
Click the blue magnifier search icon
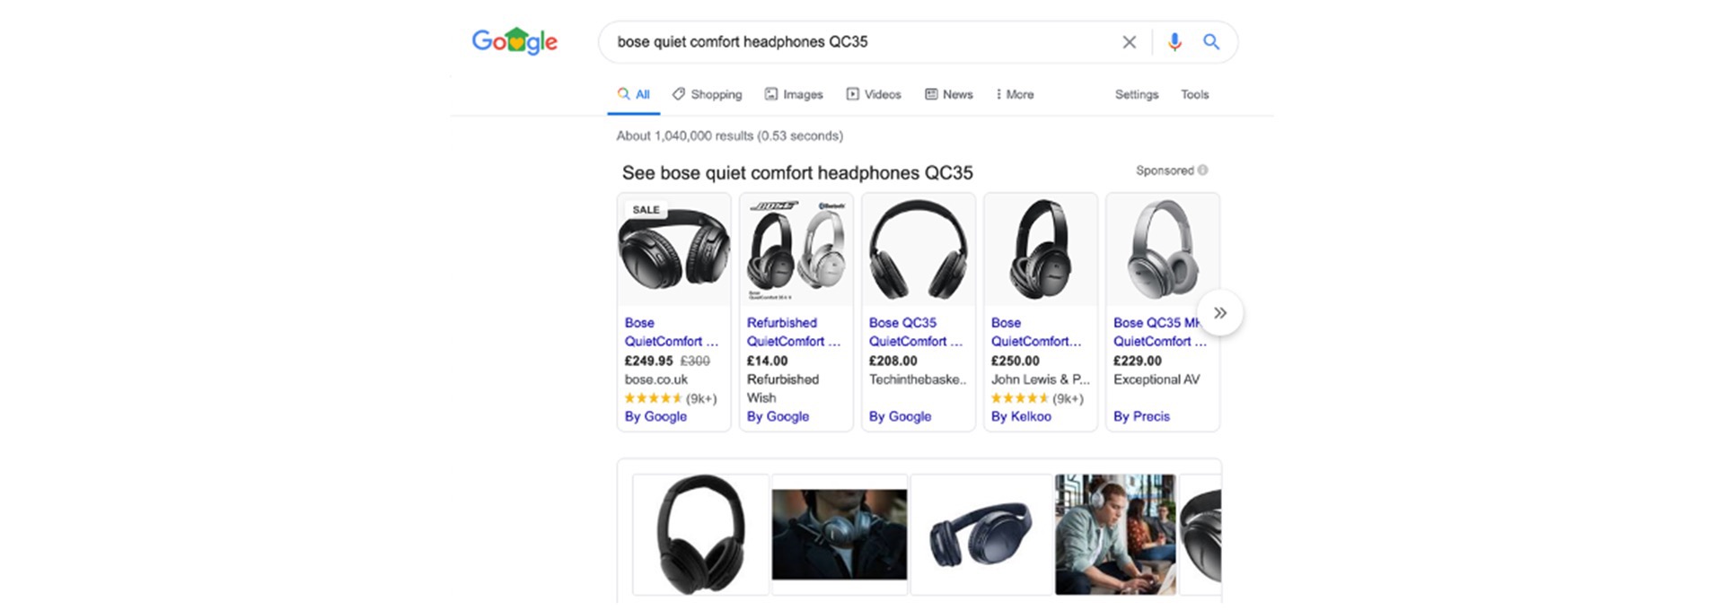(x=1211, y=42)
